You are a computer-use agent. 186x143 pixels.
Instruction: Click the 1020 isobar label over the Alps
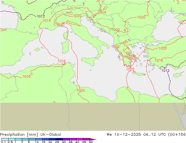[77, 16]
